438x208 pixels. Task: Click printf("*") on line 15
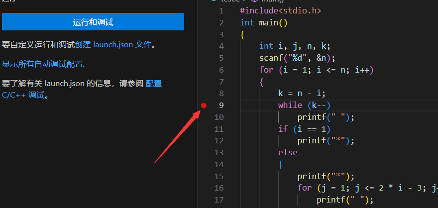(326, 177)
